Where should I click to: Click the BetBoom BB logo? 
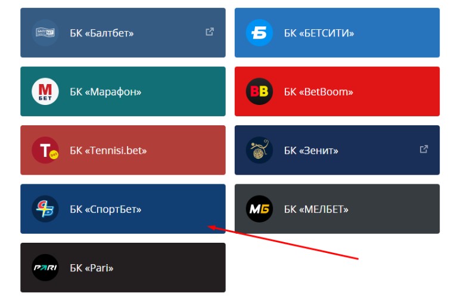pos(259,91)
